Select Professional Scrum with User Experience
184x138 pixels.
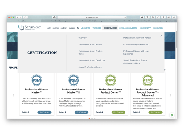tap(136, 52)
